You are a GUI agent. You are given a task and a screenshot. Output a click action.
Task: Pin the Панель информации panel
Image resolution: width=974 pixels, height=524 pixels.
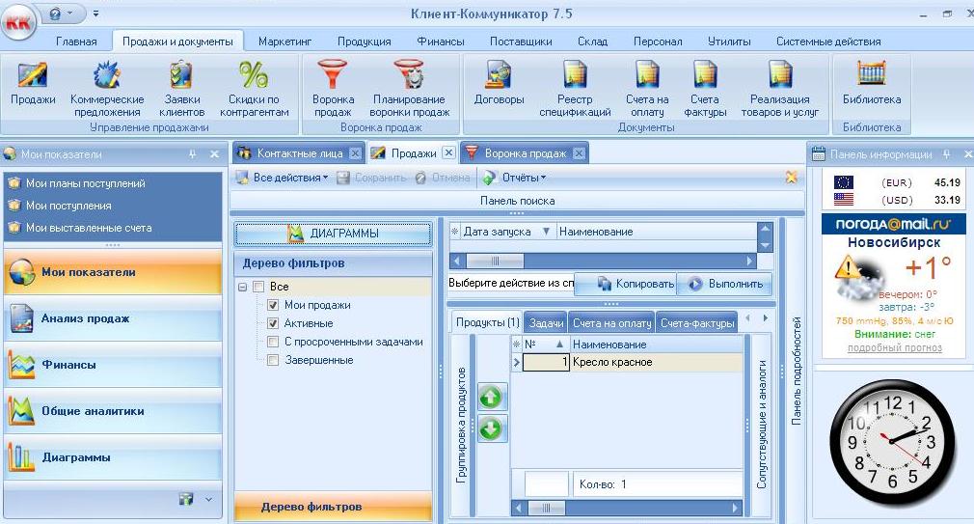click(x=947, y=153)
